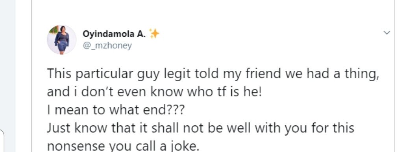The height and width of the screenshot is (152, 403).
Task: Click the line 'and i don't even know'
Action: point(154,92)
